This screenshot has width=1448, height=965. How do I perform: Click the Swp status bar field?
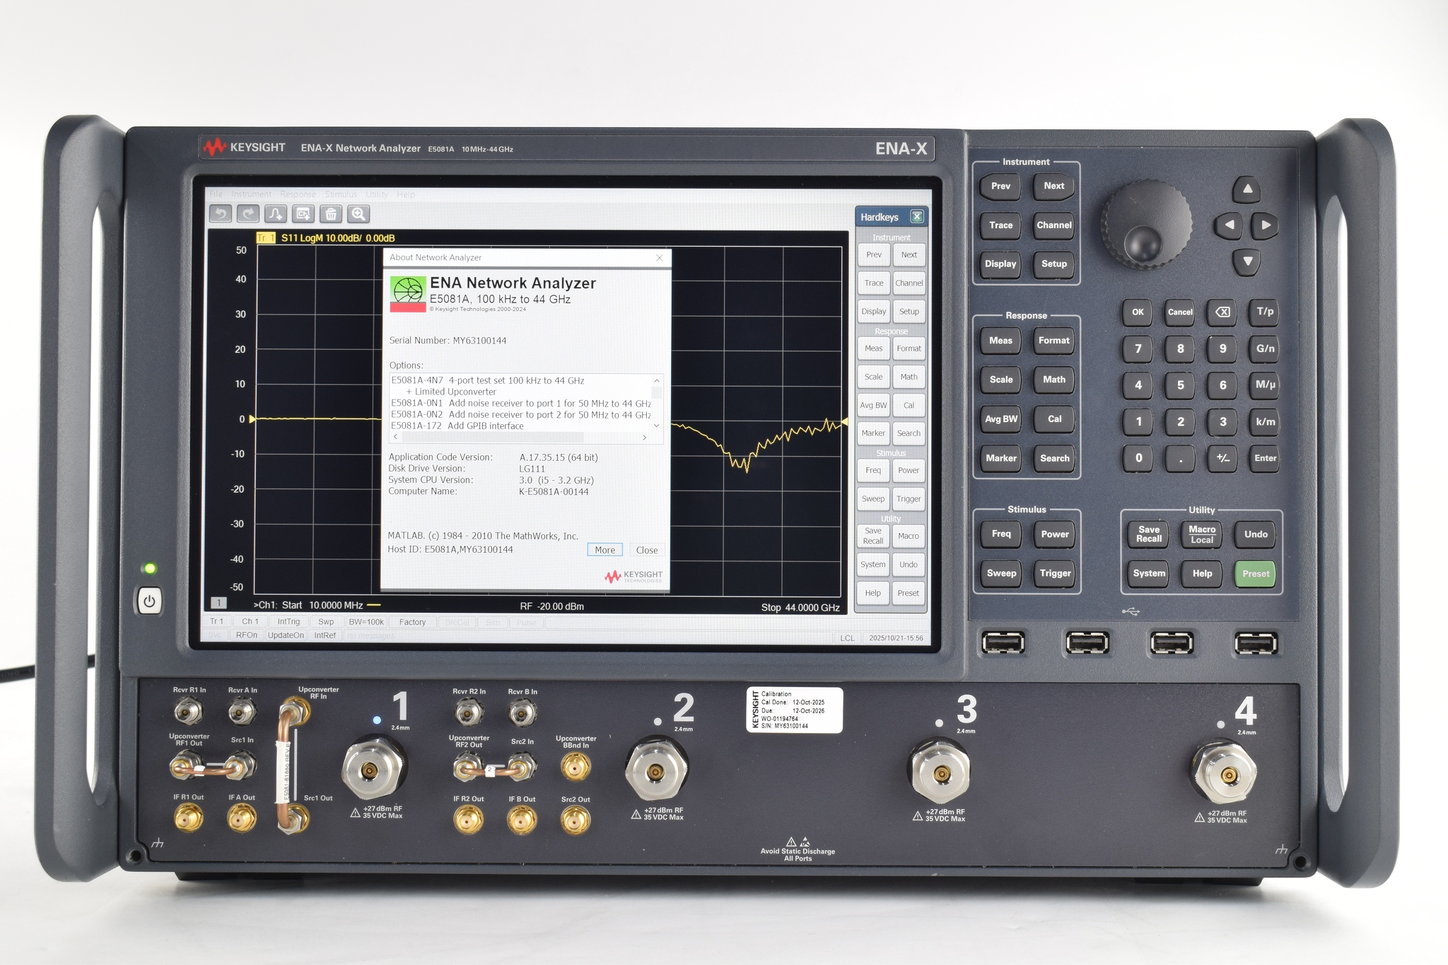pyautogui.click(x=326, y=622)
